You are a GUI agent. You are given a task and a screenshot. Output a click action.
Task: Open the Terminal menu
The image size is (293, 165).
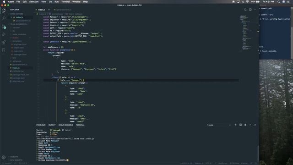tap(65, 2)
